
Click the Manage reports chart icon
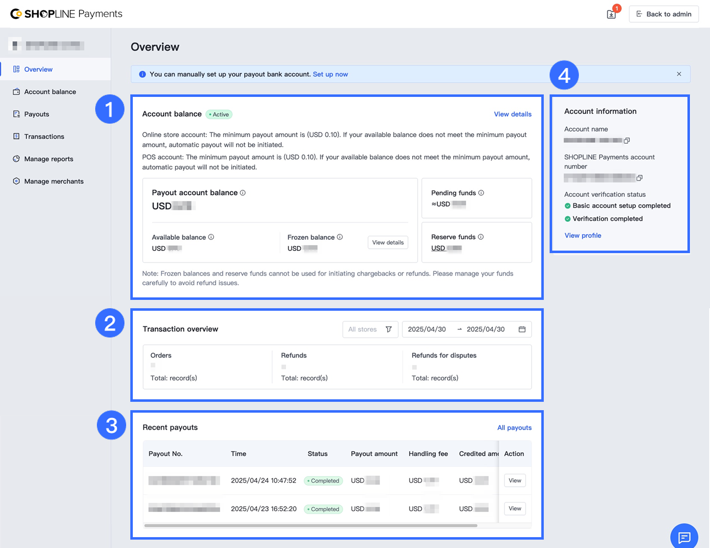click(x=16, y=159)
